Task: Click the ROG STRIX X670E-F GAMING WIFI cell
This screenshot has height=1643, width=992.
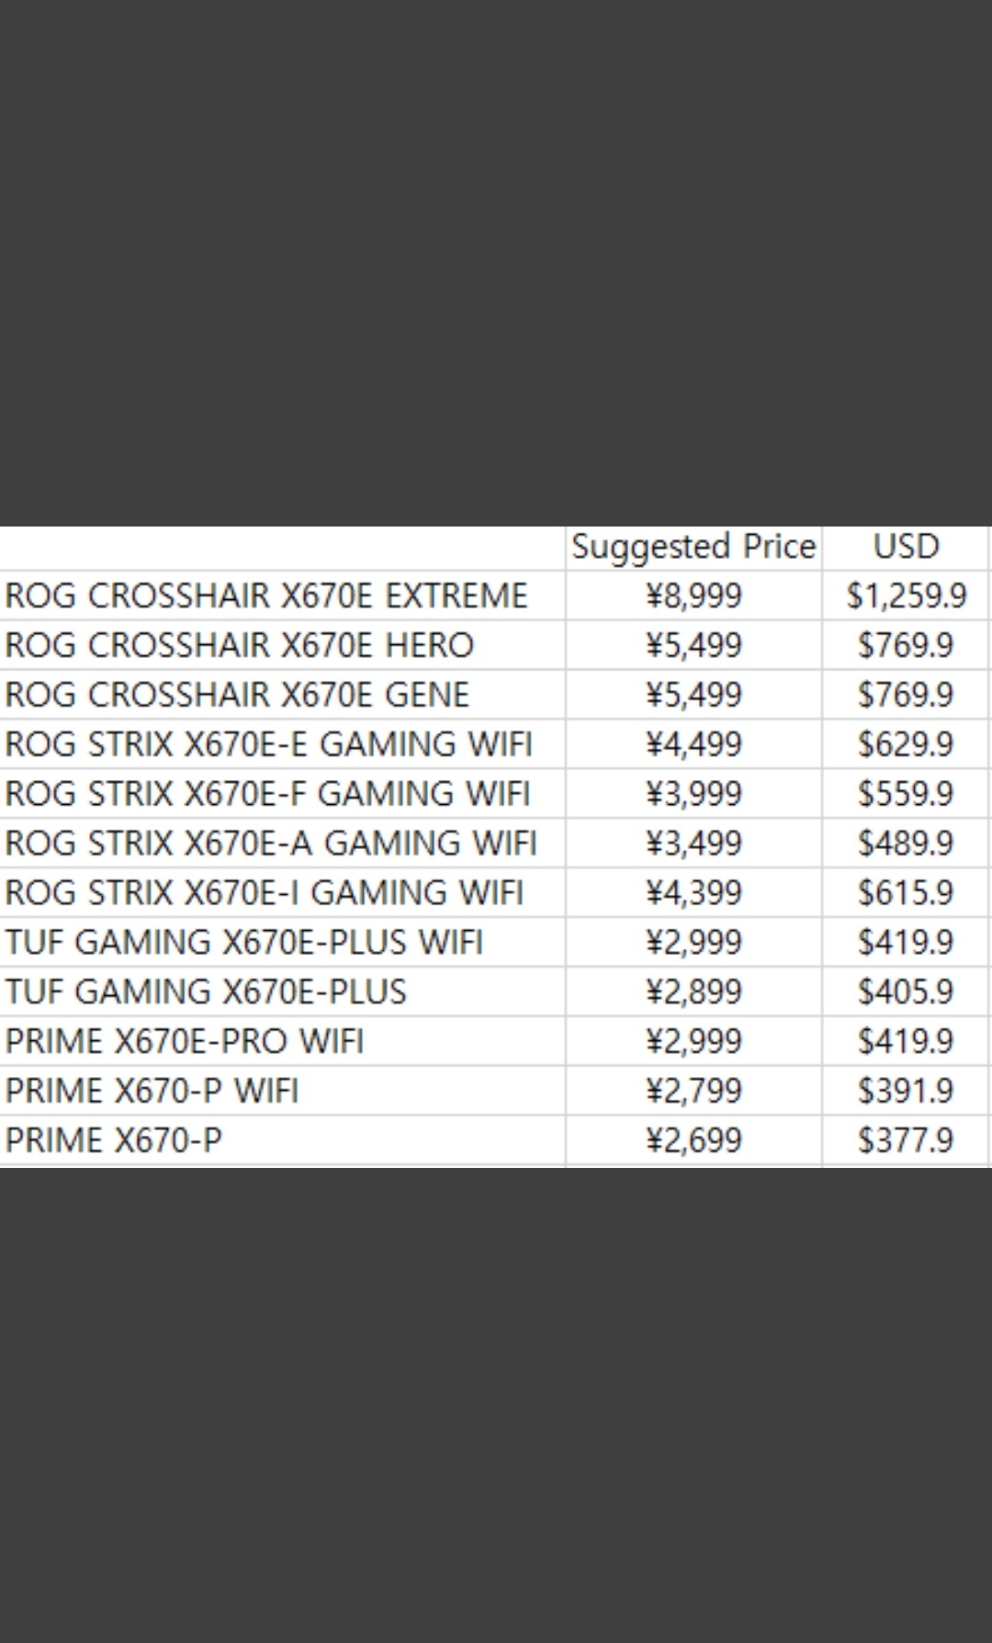Action: (x=267, y=794)
